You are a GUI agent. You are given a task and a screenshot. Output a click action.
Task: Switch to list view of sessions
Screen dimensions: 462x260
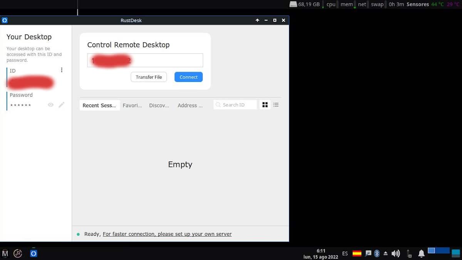click(276, 104)
